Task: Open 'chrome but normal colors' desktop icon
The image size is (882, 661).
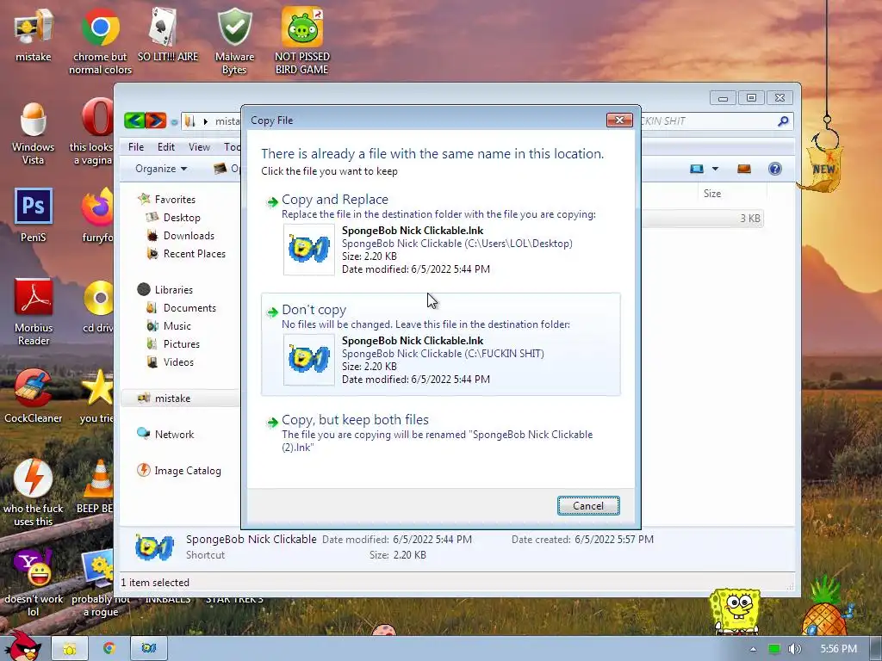Action: click(100, 40)
